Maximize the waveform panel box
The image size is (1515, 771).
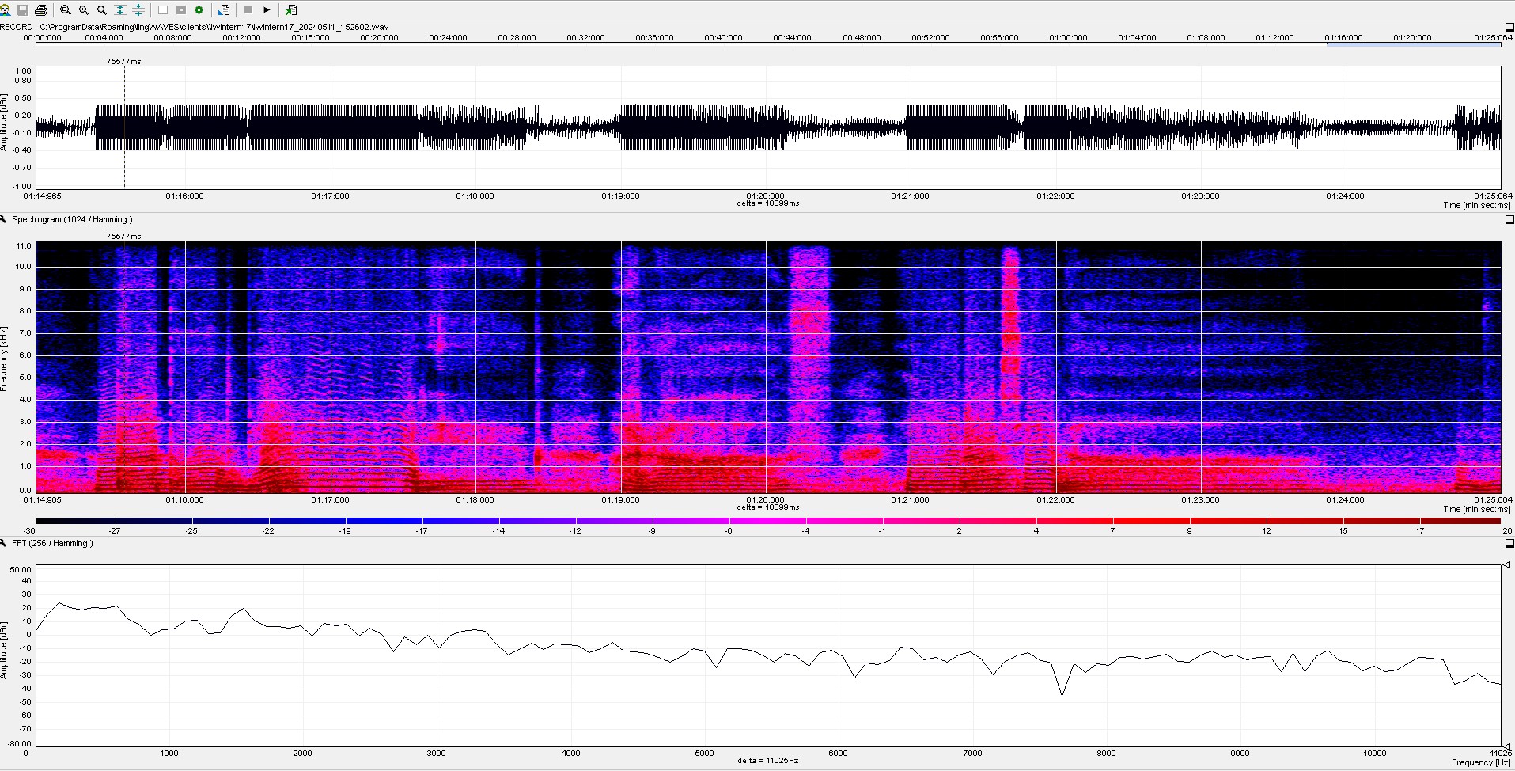1509,27
